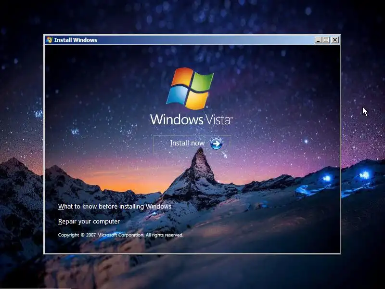Minimize the Install Windows window
Screen dimensions: 385x289
(318, 40)
